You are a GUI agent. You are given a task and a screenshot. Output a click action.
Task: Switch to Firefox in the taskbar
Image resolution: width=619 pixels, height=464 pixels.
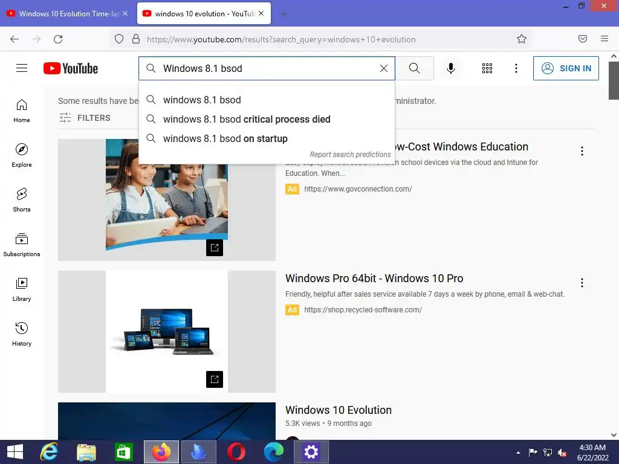[161, 452]
